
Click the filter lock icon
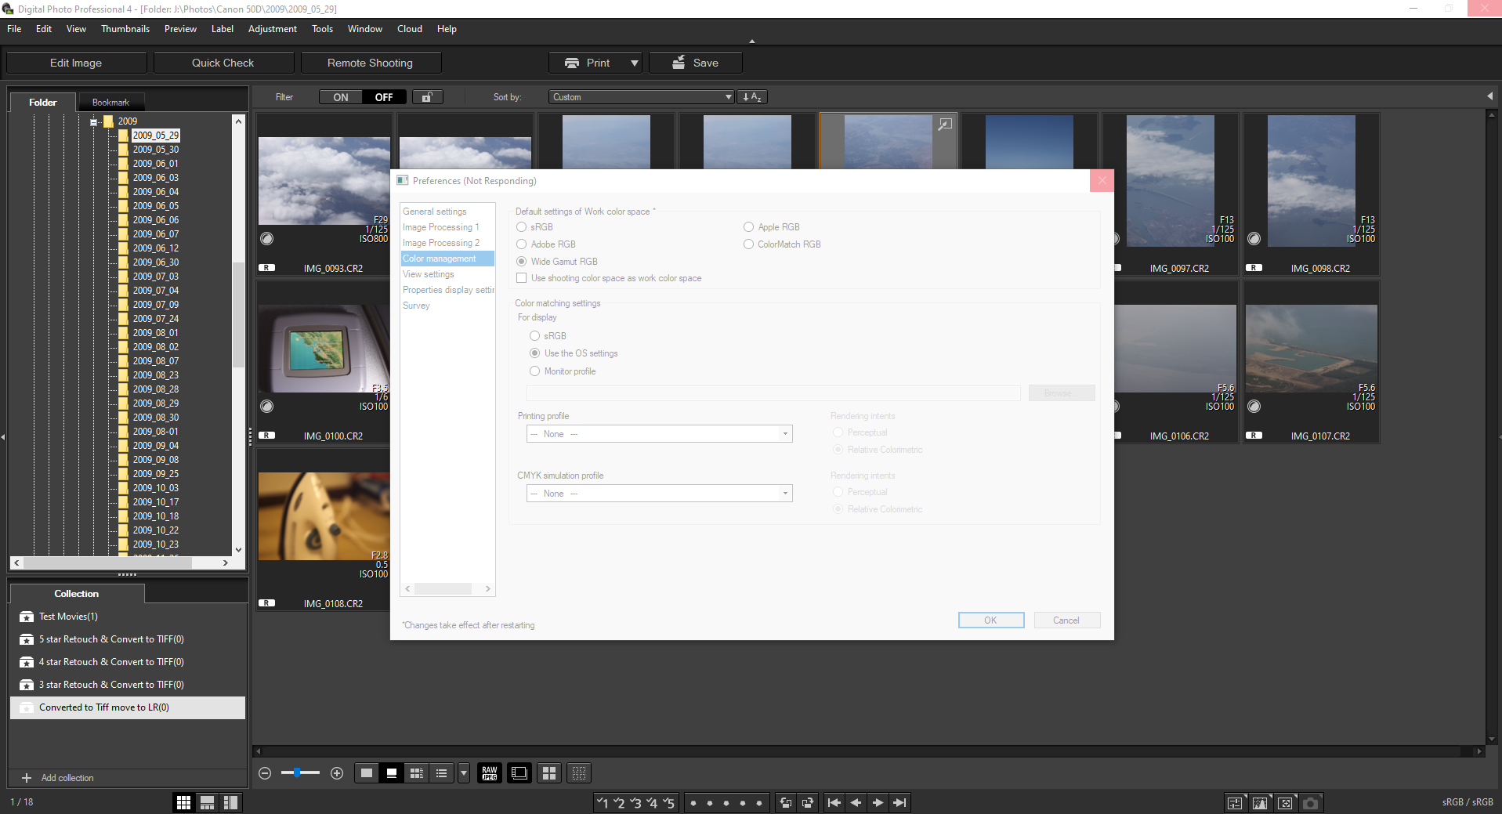pyautogui.click(x=427, y=97)
